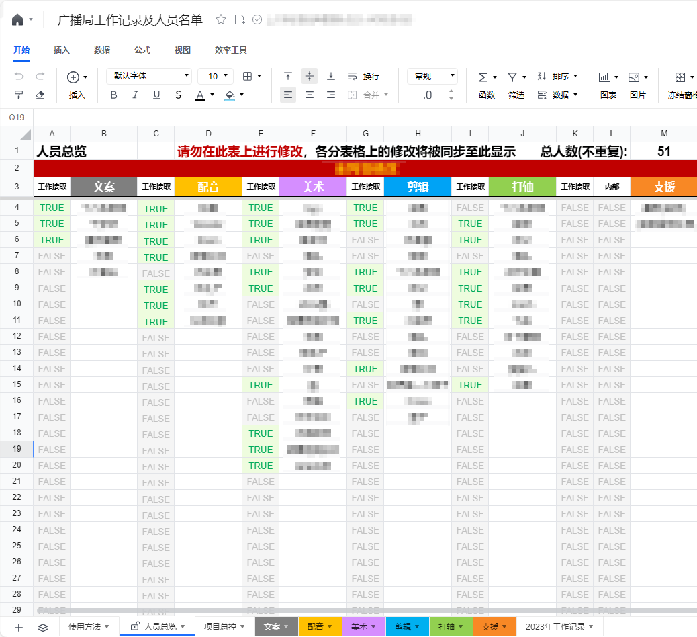Open the 默认字体 font dropdown

click(x=149, y=76)
